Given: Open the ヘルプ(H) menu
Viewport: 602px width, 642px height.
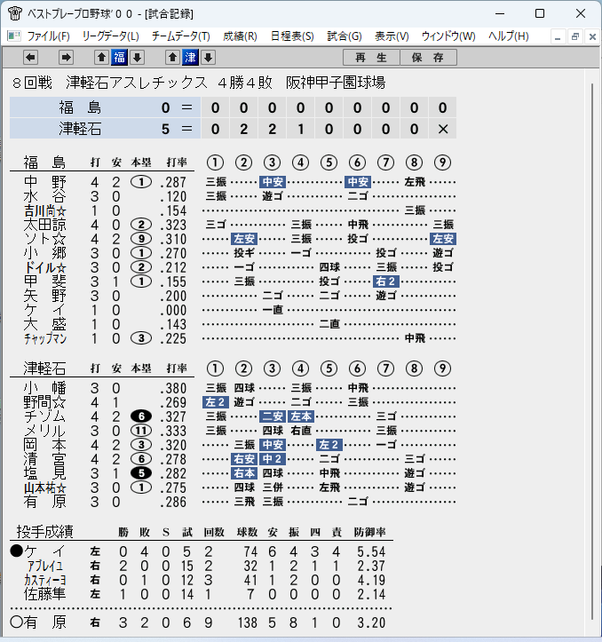Looking at the screenshot, I should pos(508,36).
